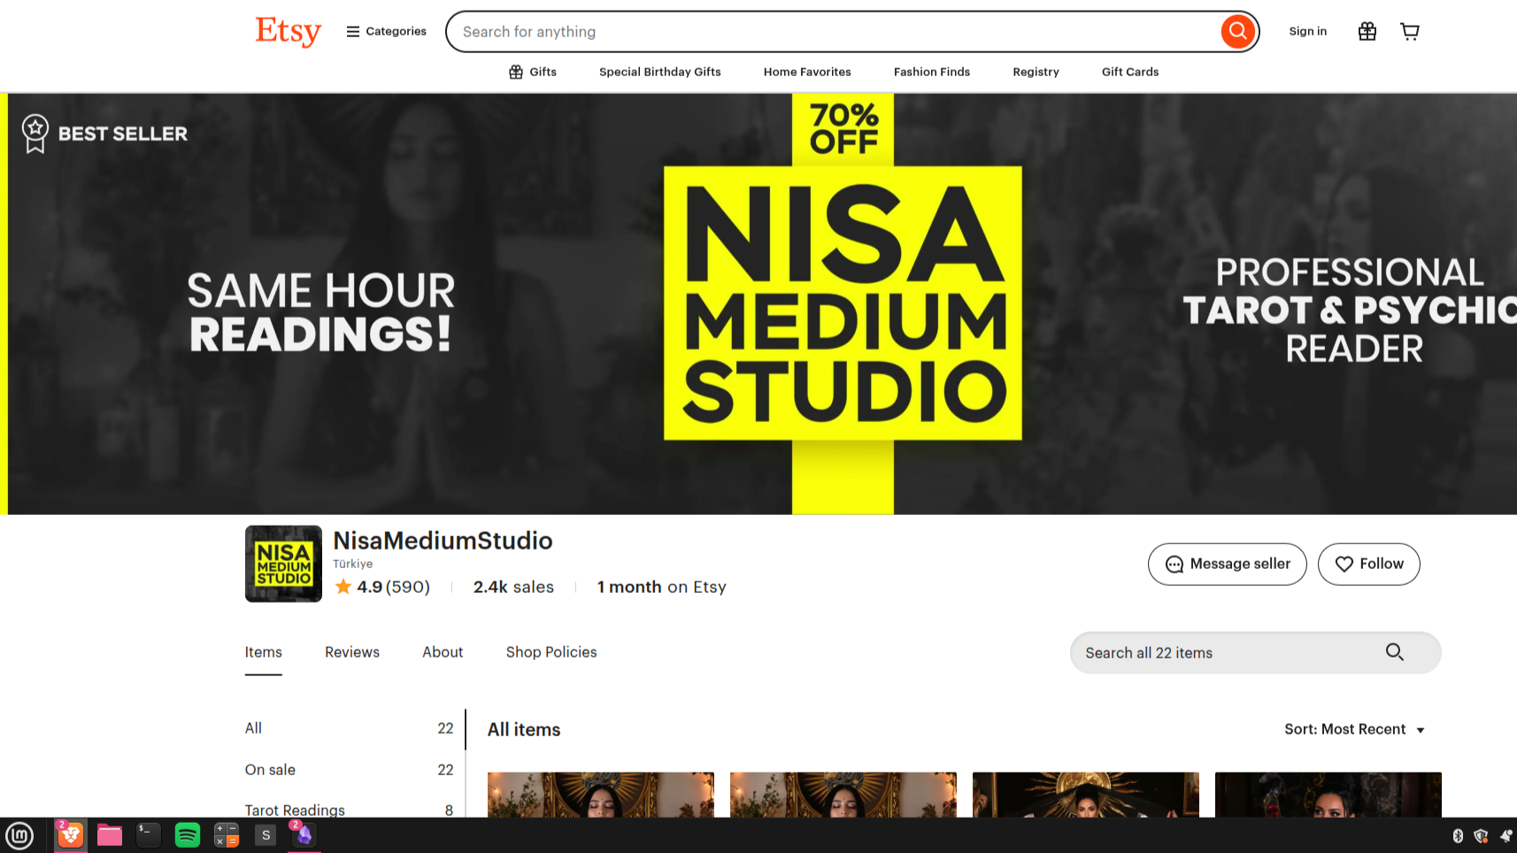The width and height of the screenshot is (1517, 853).
Task: Open the pink Files folder in taskbar
Action: [x=110, y=835]
